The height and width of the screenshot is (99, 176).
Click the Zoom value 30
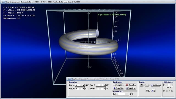(x=107, y=89)
